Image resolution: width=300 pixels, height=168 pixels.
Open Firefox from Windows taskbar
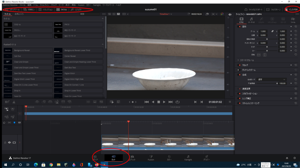click(x=97, y=165)
